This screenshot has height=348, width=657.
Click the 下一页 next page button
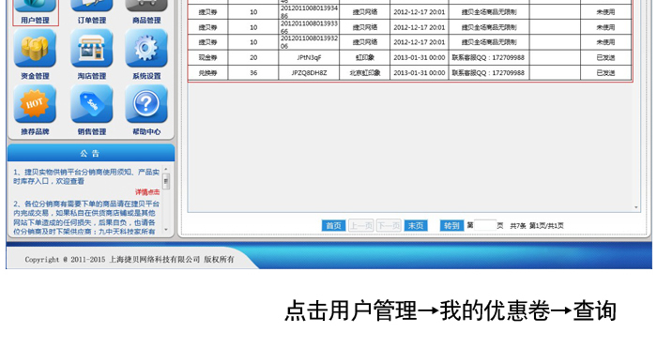tap(389, 226)
